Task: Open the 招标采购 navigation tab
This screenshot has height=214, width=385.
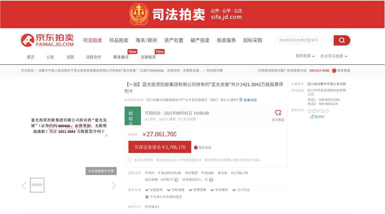Action: (253, 40)
